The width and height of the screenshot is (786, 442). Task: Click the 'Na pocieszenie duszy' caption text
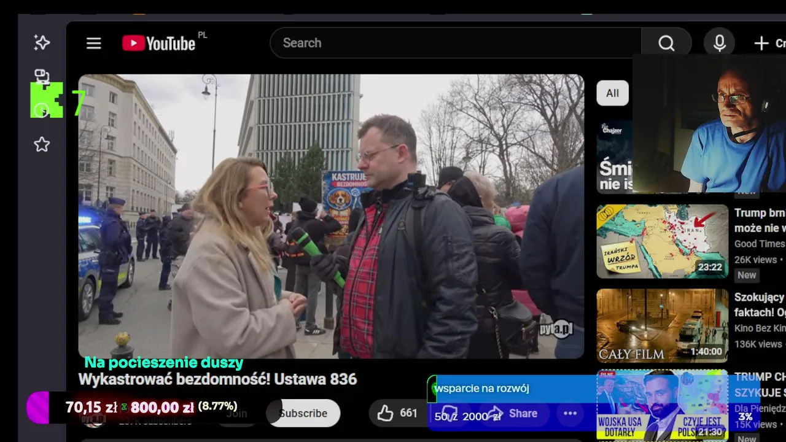coord(164,363)
